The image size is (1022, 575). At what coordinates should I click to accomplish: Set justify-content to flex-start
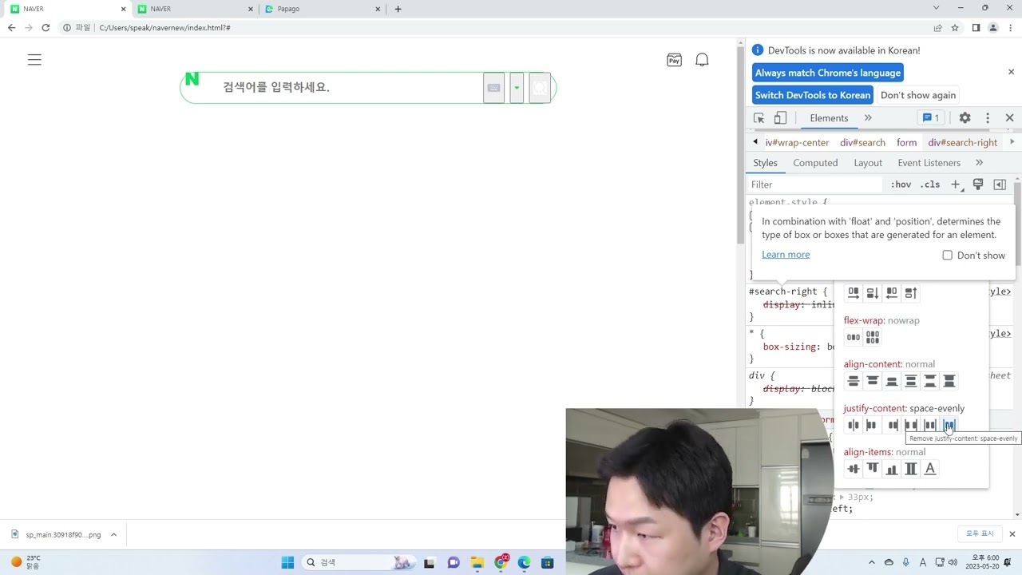pos(873,425)
